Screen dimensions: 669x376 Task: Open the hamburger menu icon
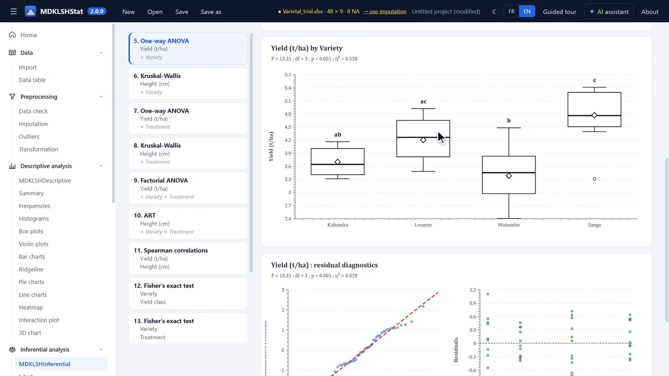tap(14, 12)
